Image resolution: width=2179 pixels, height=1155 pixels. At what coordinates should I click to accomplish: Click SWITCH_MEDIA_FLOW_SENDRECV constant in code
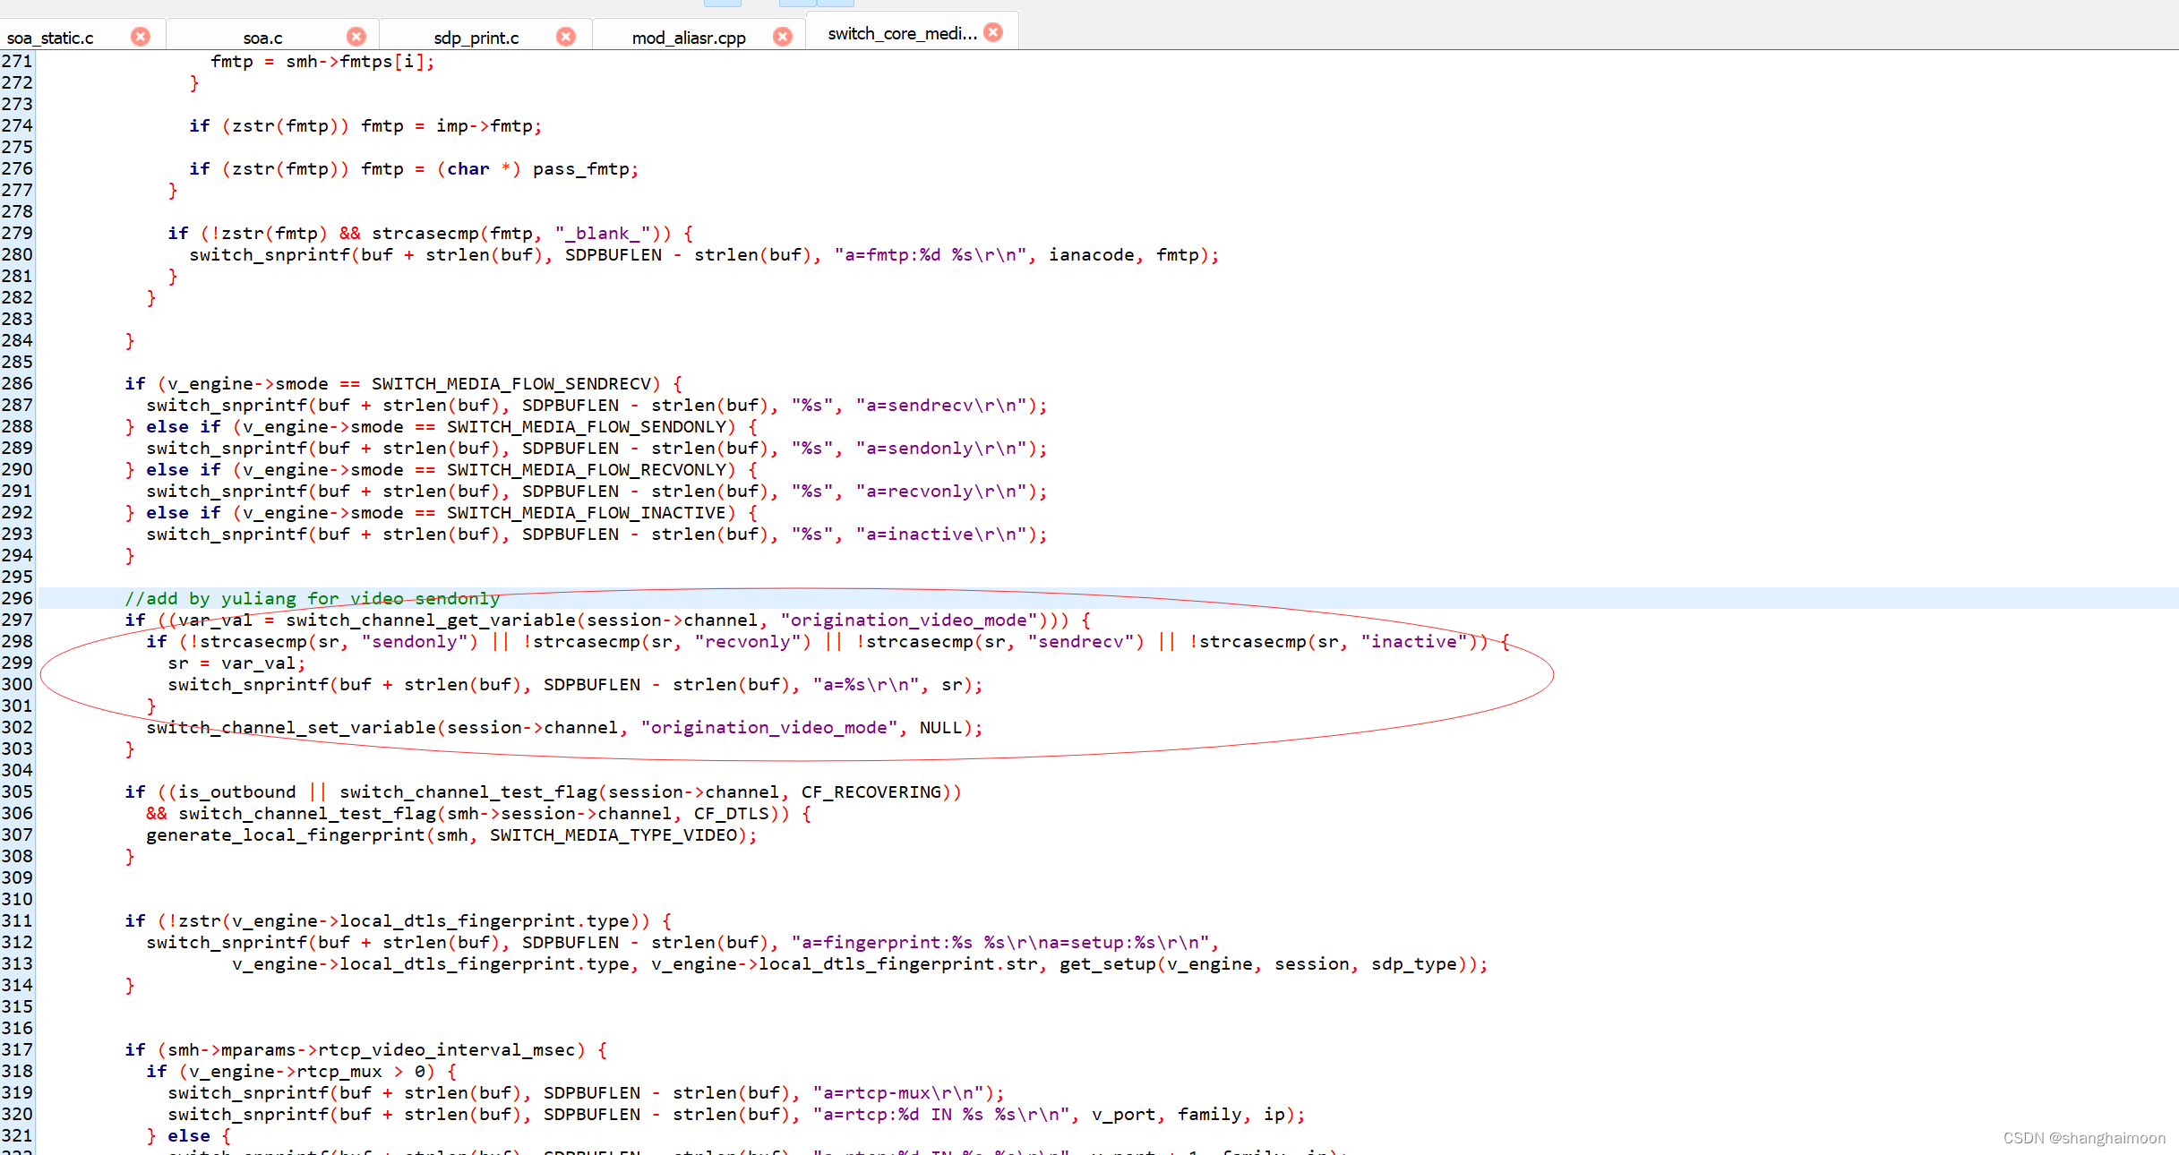coord(510,383)
